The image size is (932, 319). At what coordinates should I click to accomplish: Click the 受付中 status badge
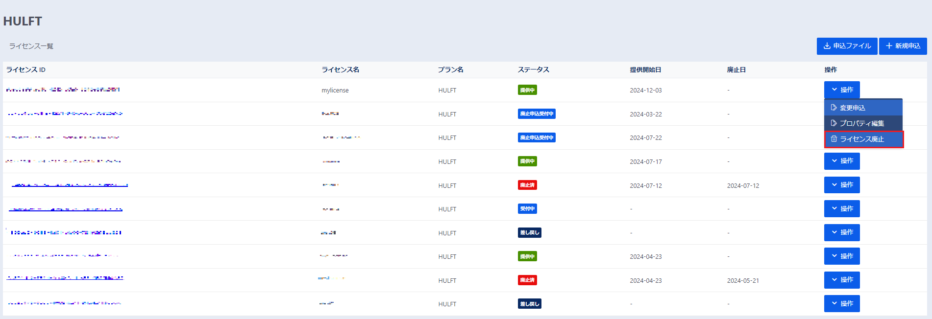click(x=527, y=209)
